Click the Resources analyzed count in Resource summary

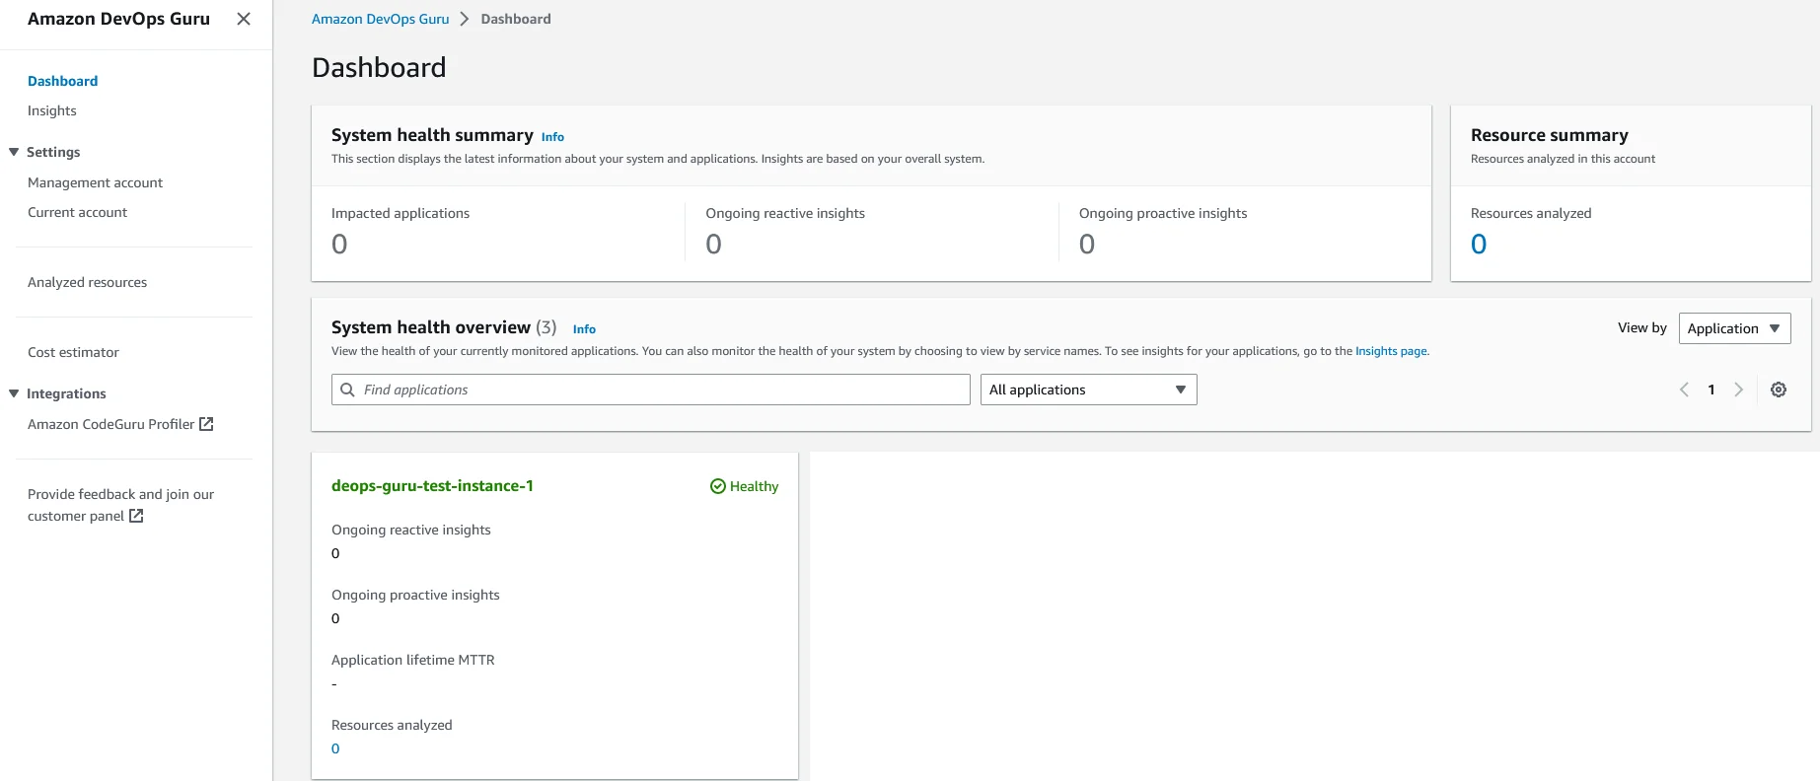point(1479,244)
